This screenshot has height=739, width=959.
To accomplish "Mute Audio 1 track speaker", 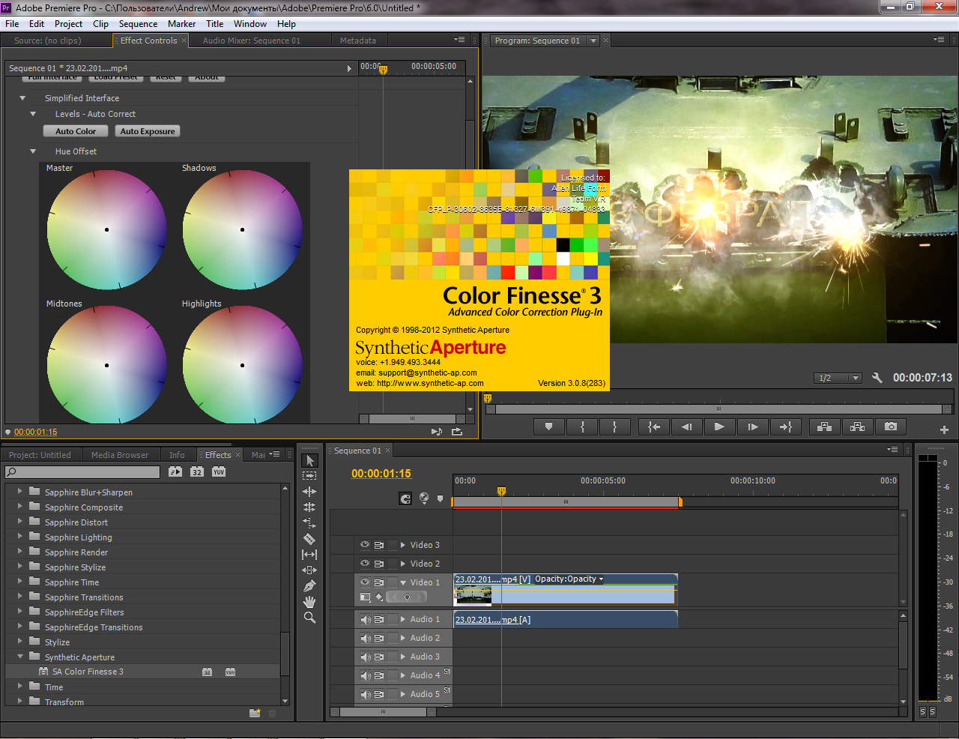I will pos(366,620).
